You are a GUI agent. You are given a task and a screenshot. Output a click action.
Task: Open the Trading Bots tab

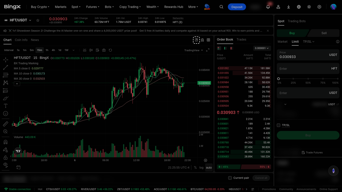297,21
